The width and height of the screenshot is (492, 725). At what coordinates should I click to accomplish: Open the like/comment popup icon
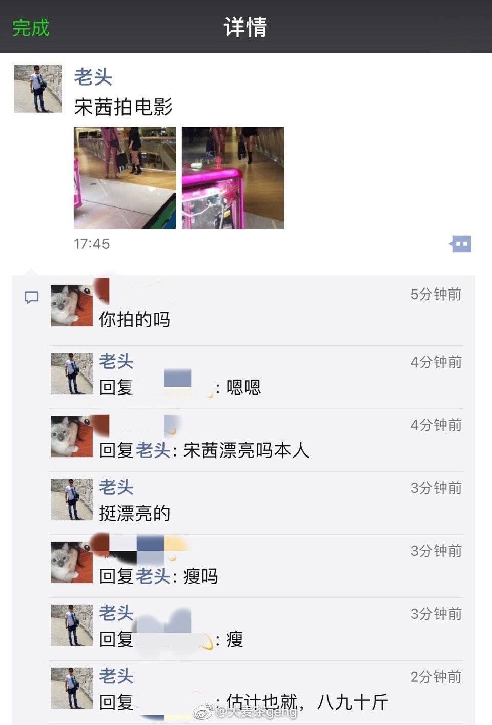(x=460, y=244)
